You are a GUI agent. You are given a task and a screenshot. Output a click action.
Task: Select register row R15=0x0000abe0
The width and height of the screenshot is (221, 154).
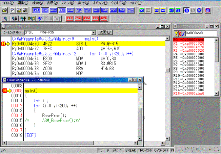tap(188, 94)
